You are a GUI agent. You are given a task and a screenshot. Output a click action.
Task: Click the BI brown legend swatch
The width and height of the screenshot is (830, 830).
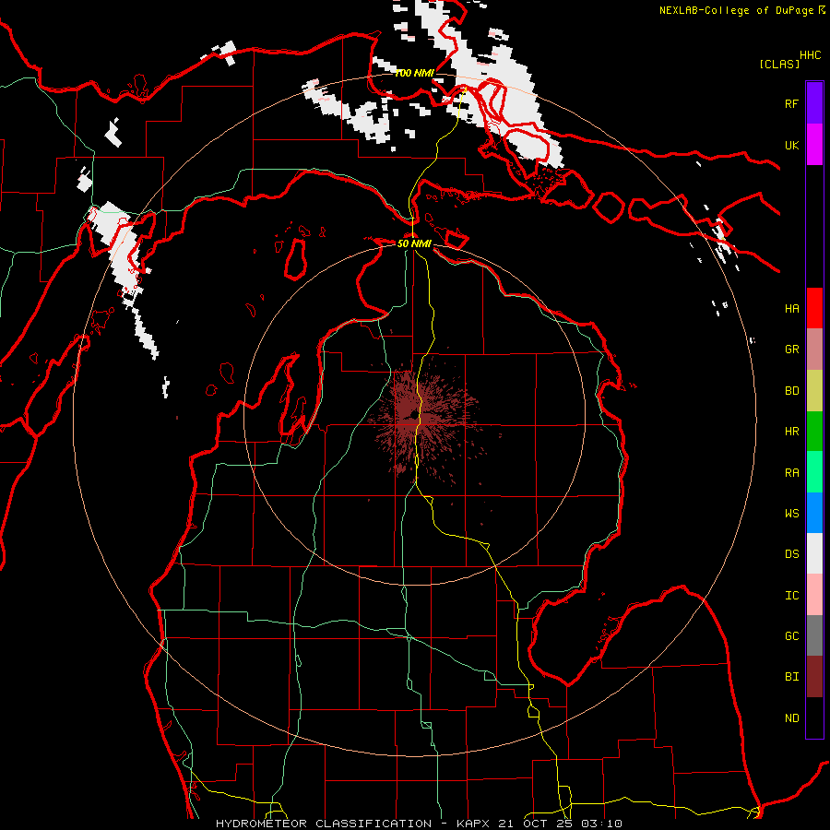(814, 677)
